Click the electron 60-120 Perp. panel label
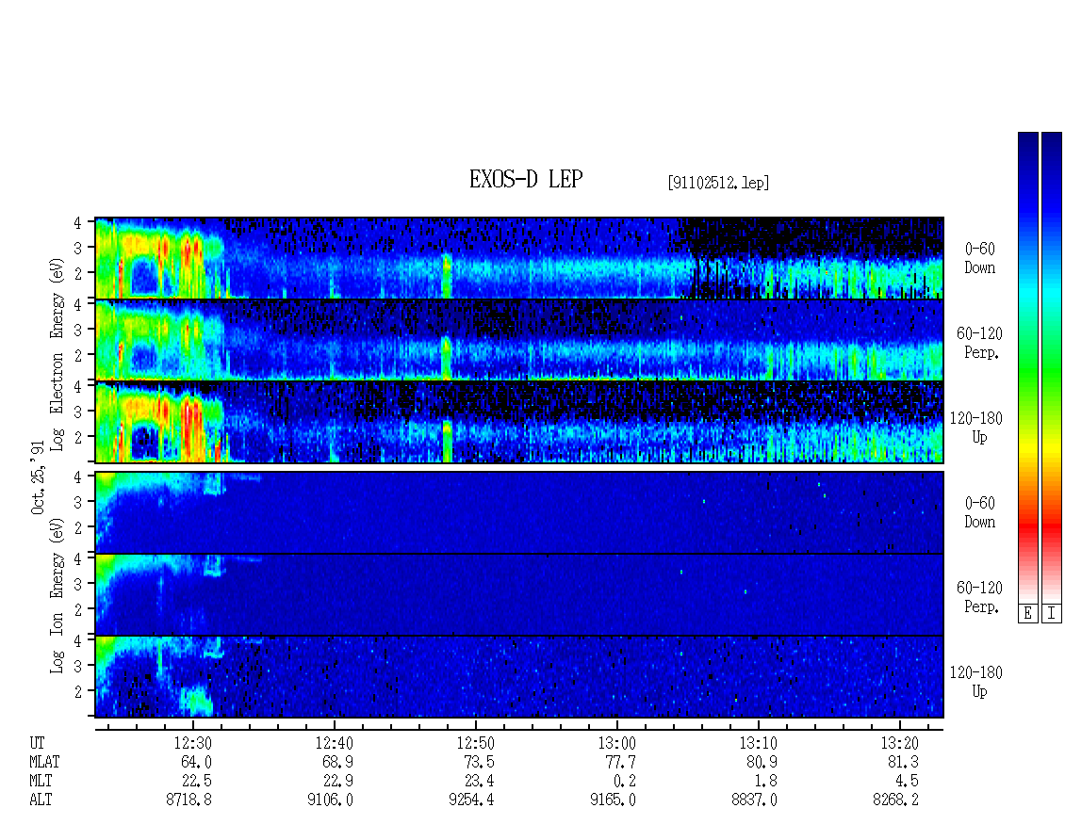1065x824 pixels. coord(979,344)
